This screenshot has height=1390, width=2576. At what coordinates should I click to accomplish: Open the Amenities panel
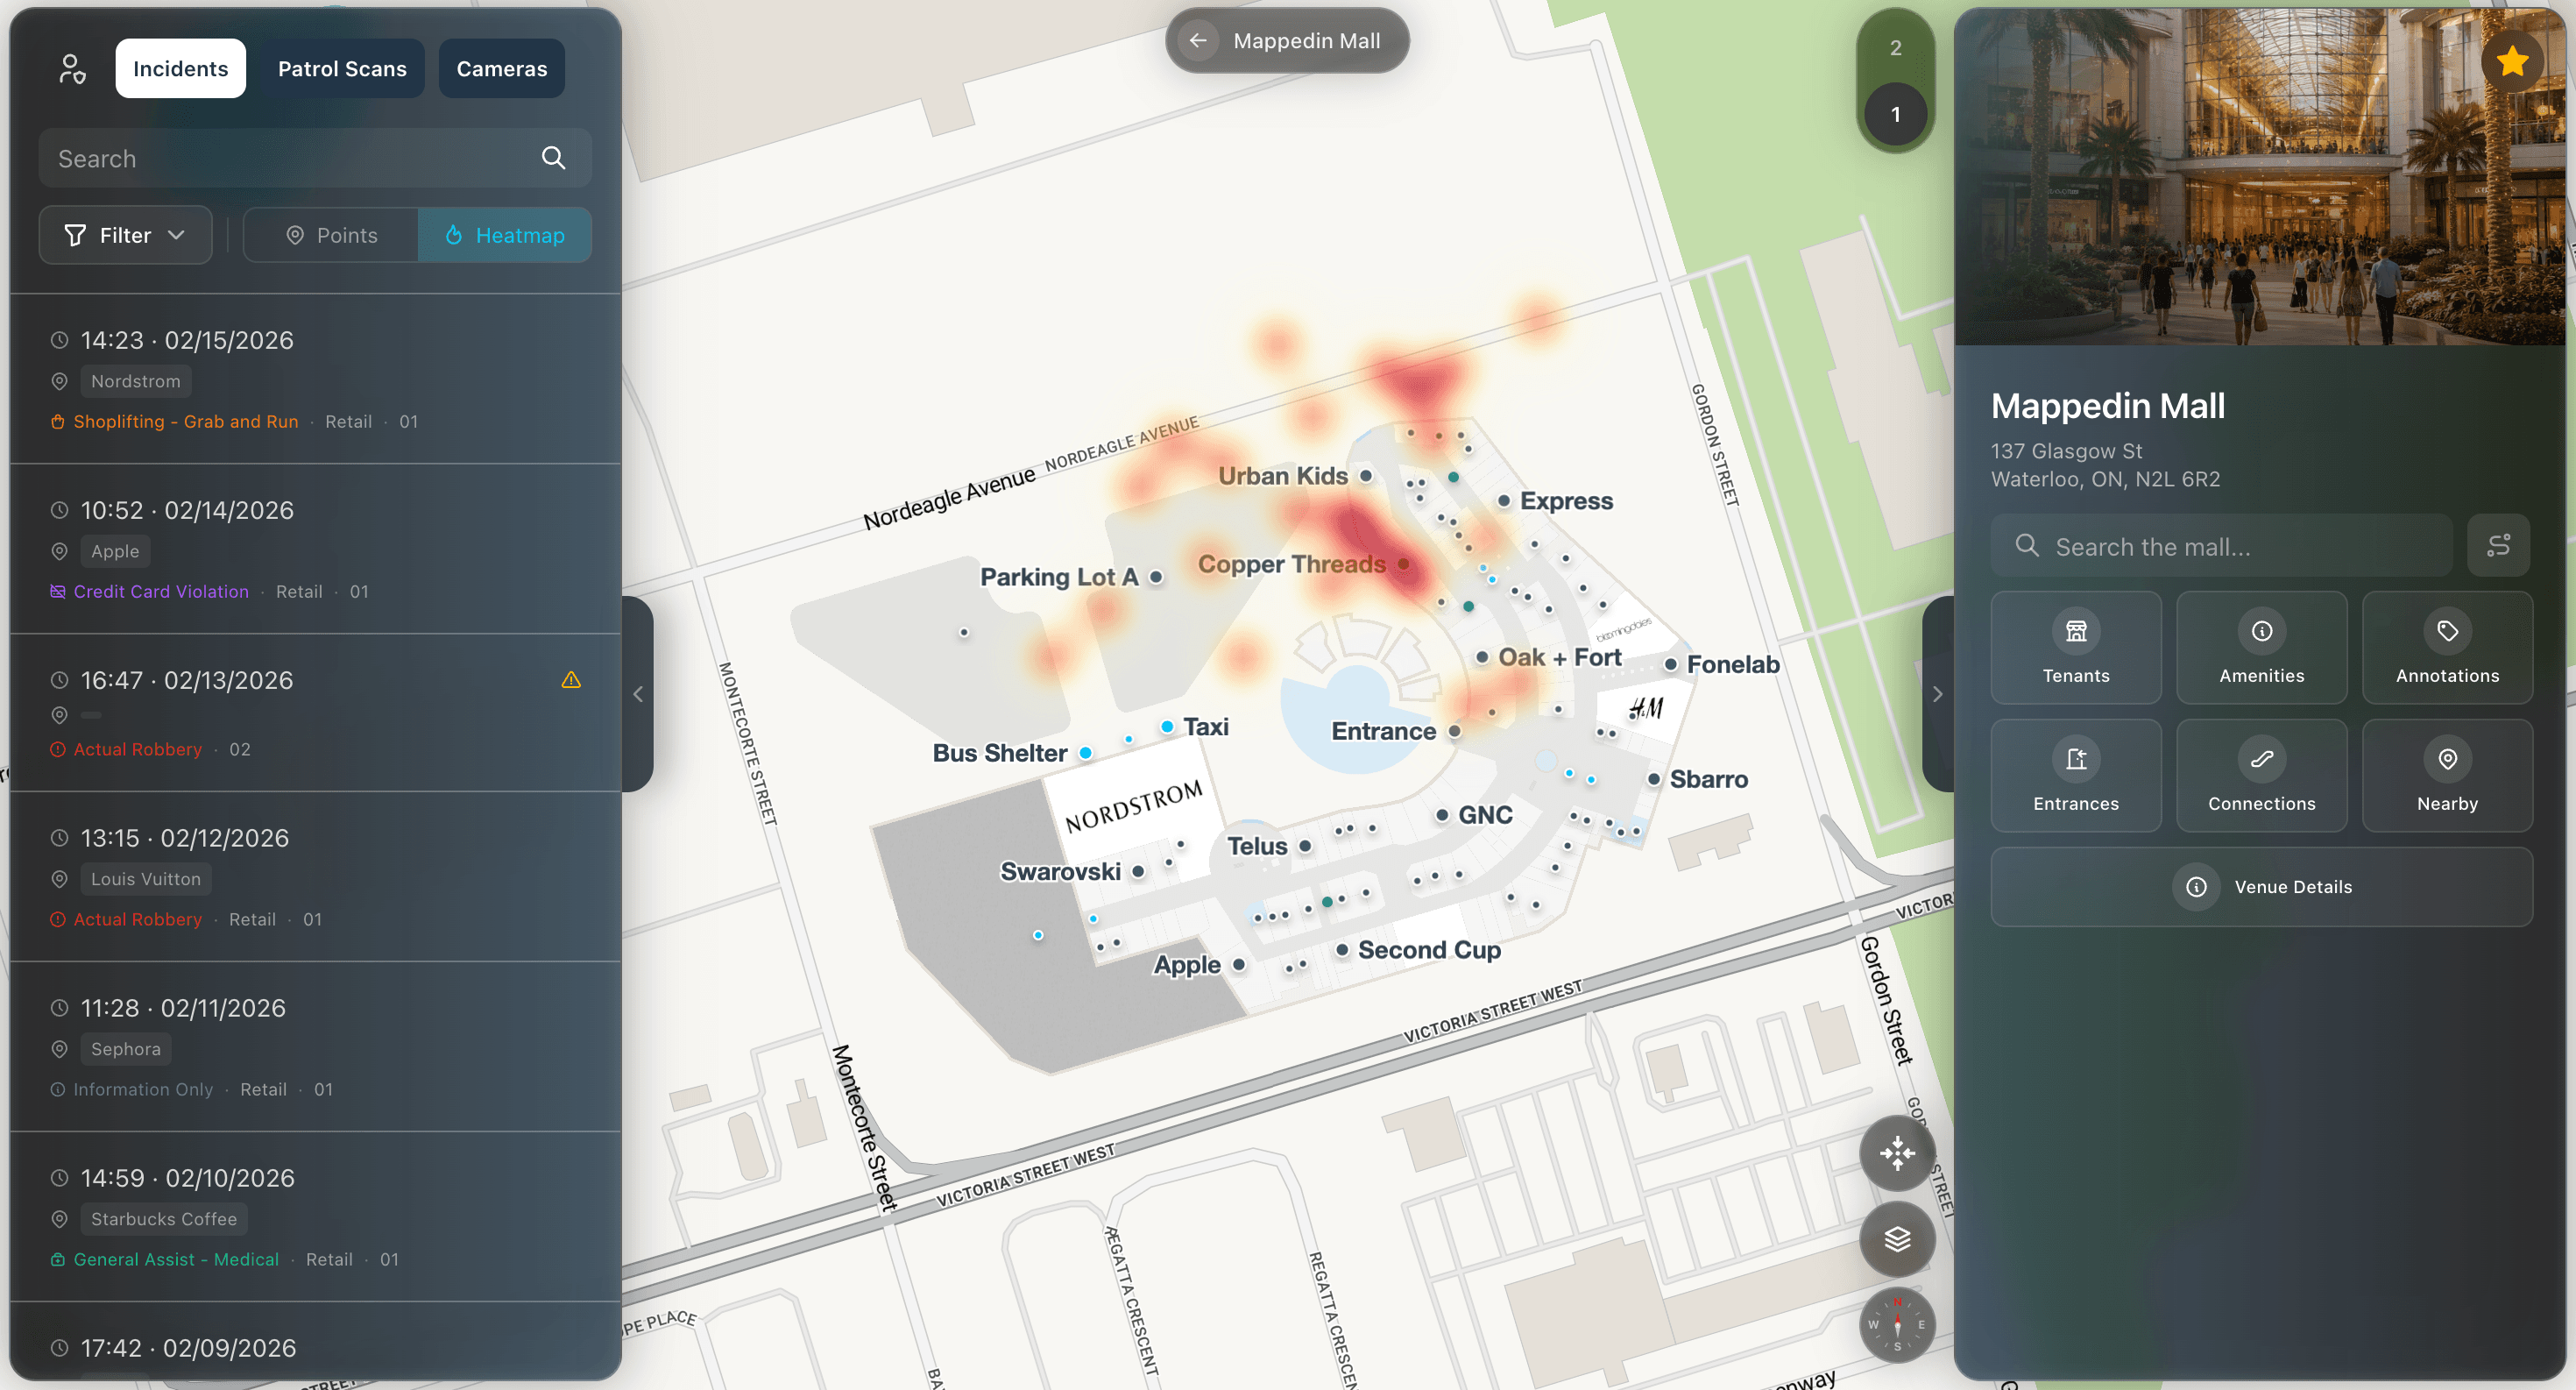coord(2261,648)
